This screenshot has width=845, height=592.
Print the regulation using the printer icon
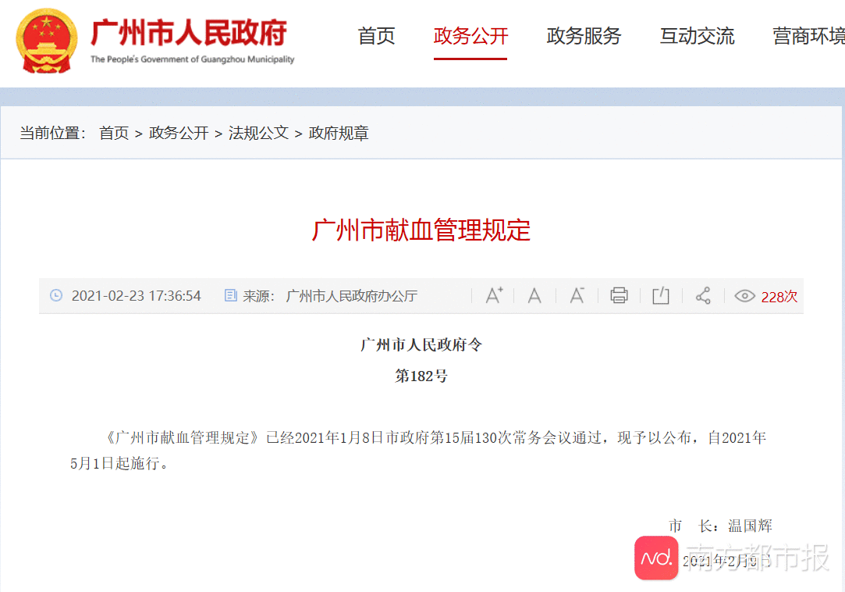tap(619, 295)
